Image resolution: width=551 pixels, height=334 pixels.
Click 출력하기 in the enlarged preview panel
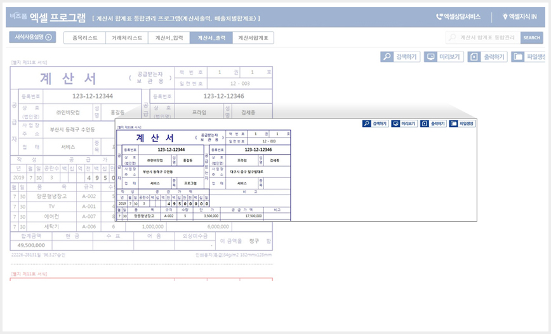[434, 124]
